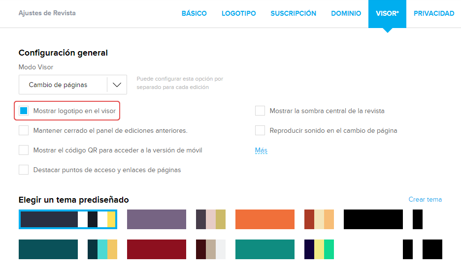Pick the orange preset theme
This screenshot has width=461, height=270.
265,219
